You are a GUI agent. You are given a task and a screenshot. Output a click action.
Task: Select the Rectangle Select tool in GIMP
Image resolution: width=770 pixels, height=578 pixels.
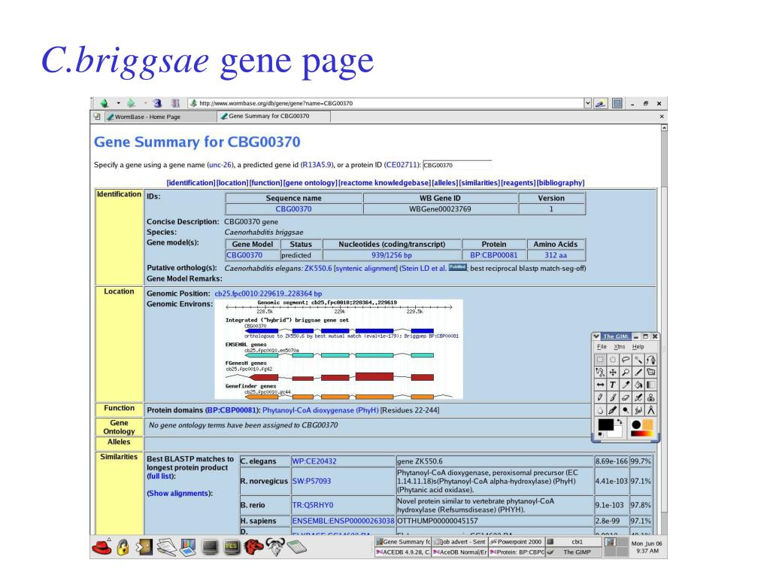point(600,359)
